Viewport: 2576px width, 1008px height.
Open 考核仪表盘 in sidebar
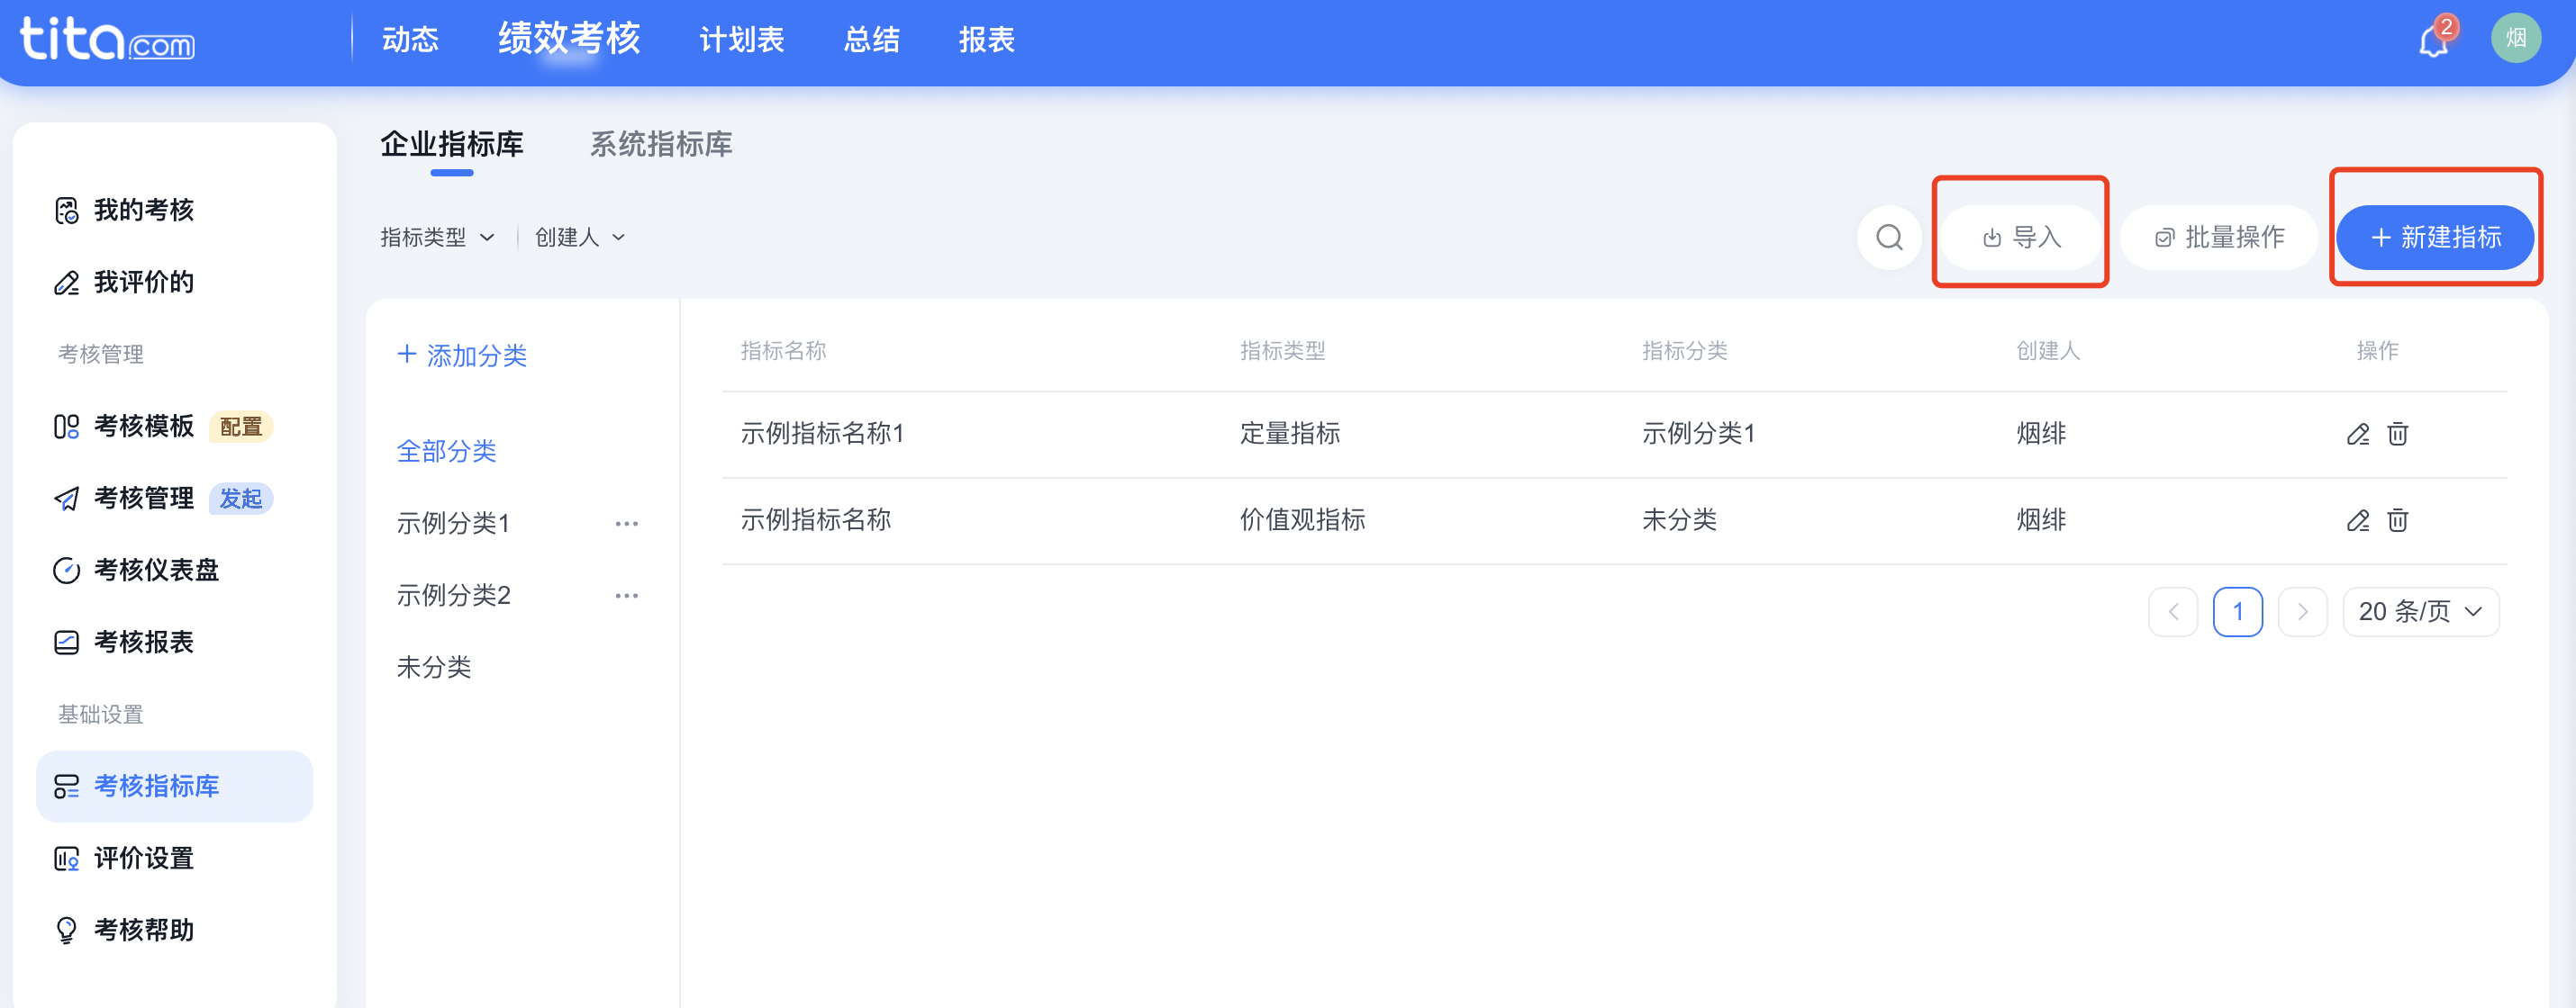(174, 571)
